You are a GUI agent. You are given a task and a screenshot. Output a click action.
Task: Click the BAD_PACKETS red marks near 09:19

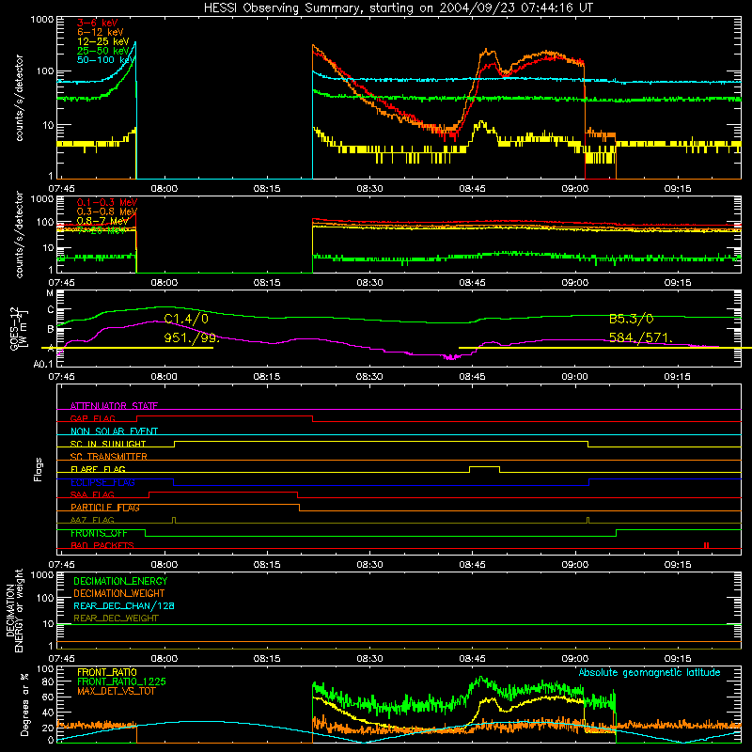(x=706, y=545)
